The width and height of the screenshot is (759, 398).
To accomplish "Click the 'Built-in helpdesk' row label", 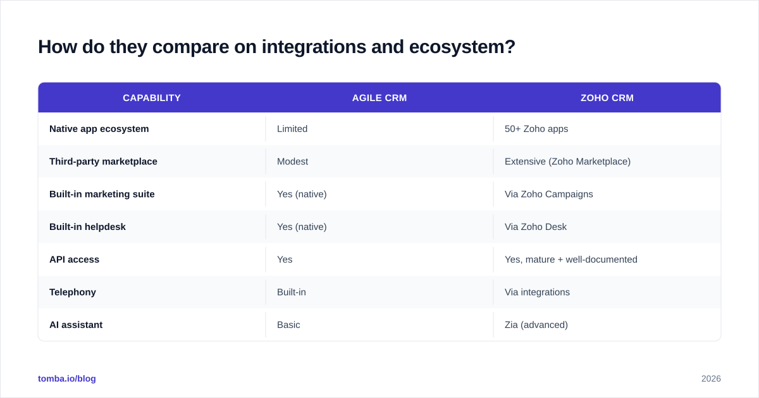I will (87, 227).
